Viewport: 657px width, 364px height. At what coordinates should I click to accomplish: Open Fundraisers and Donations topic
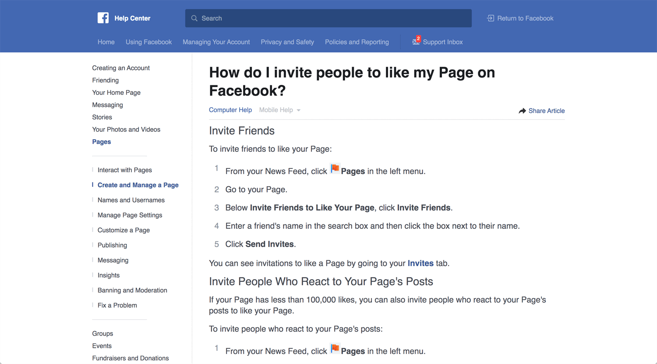pyautogui.click(x=131, y=358)
